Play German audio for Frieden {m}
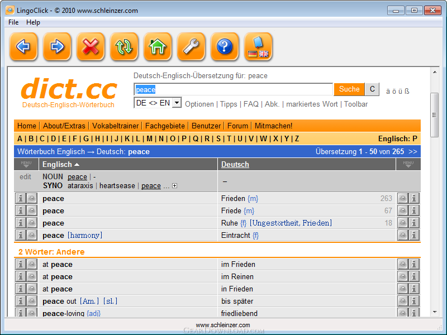 pos(403,198)
